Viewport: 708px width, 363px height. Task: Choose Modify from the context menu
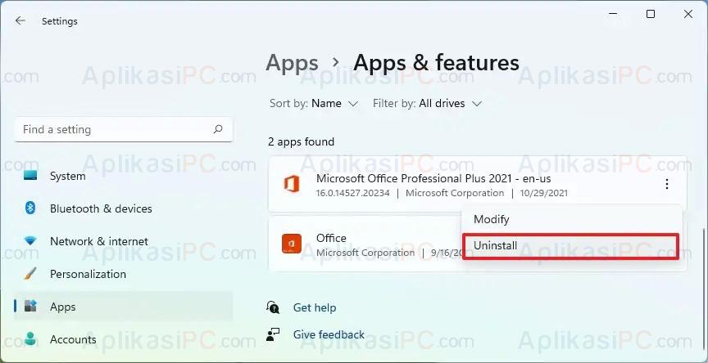(570, 220)
